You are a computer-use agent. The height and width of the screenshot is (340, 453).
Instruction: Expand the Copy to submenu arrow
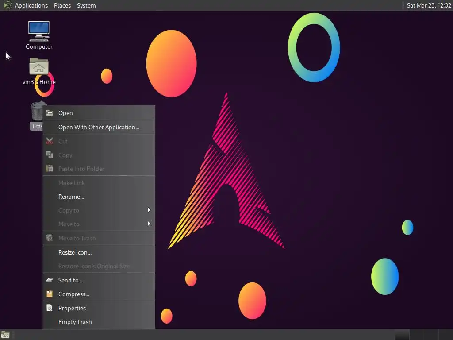coord(149,210)
